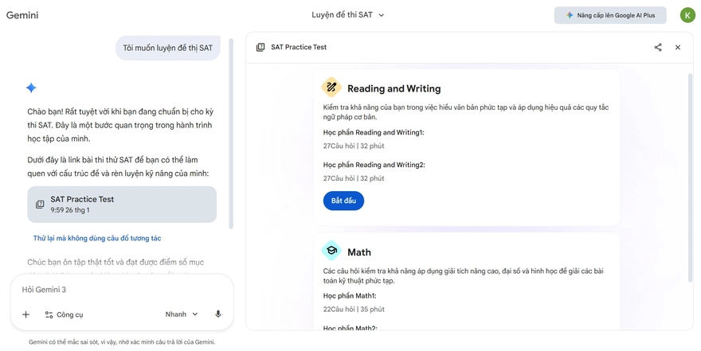This screenshot has height=351, width=701.
Task: Focus the Hỏi Gemini 3 input field
Action: (122, 290)
